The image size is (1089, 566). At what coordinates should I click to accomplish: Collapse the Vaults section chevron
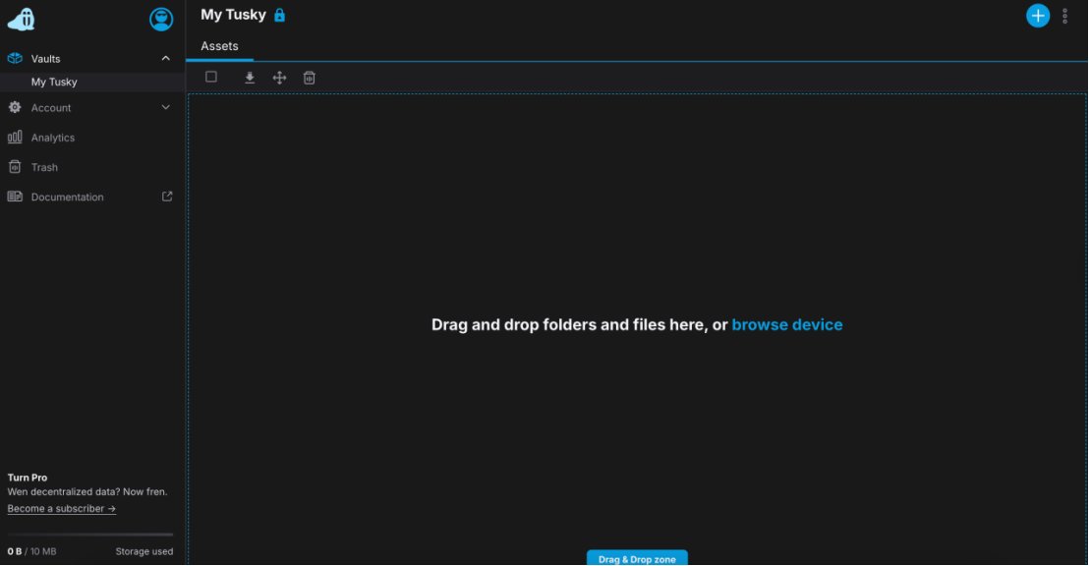165,58
